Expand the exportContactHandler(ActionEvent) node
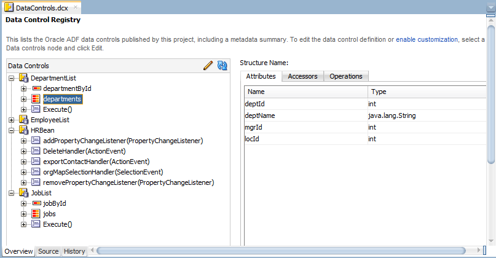496x258 pixels. pyautogui.click(x=23, y=162)
